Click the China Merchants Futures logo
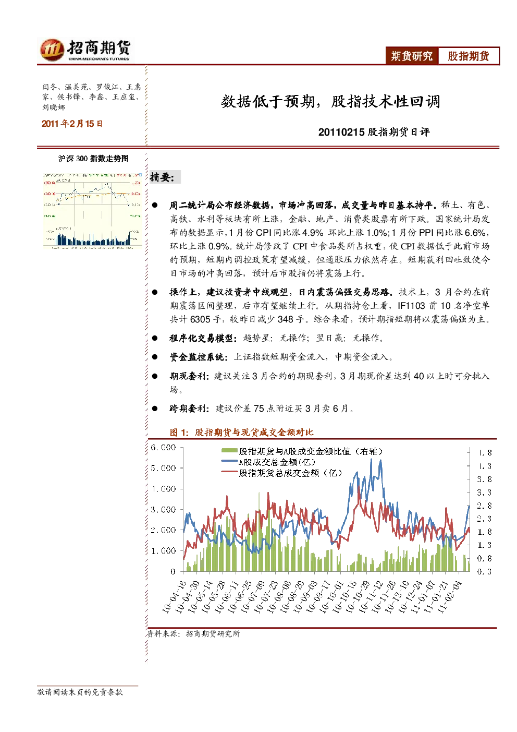This screenshot has width=517, height=732. (x=85, y=50)
